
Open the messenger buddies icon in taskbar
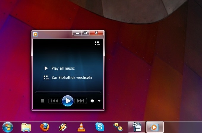pyautogui.click(x=118, y=127)
